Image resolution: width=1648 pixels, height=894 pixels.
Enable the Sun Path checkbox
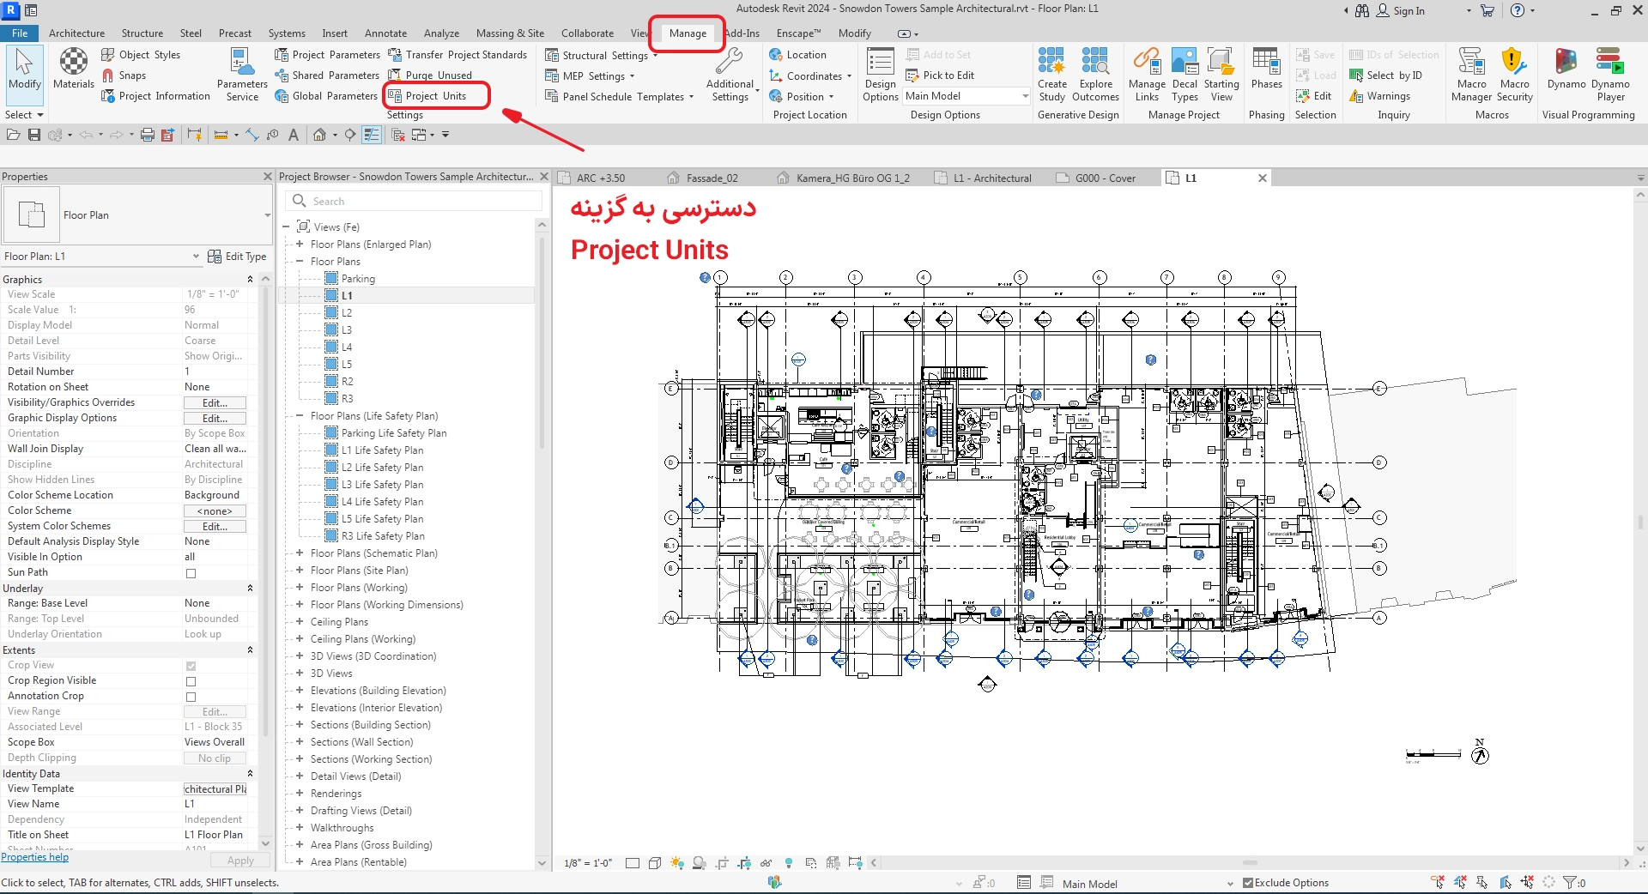tap(191, 573)
